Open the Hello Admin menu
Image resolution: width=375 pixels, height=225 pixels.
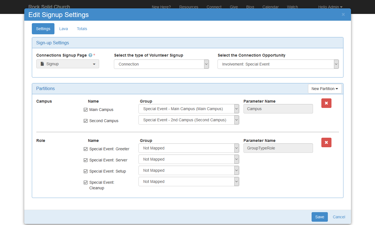pyautogui.click(x=330, y=7)
